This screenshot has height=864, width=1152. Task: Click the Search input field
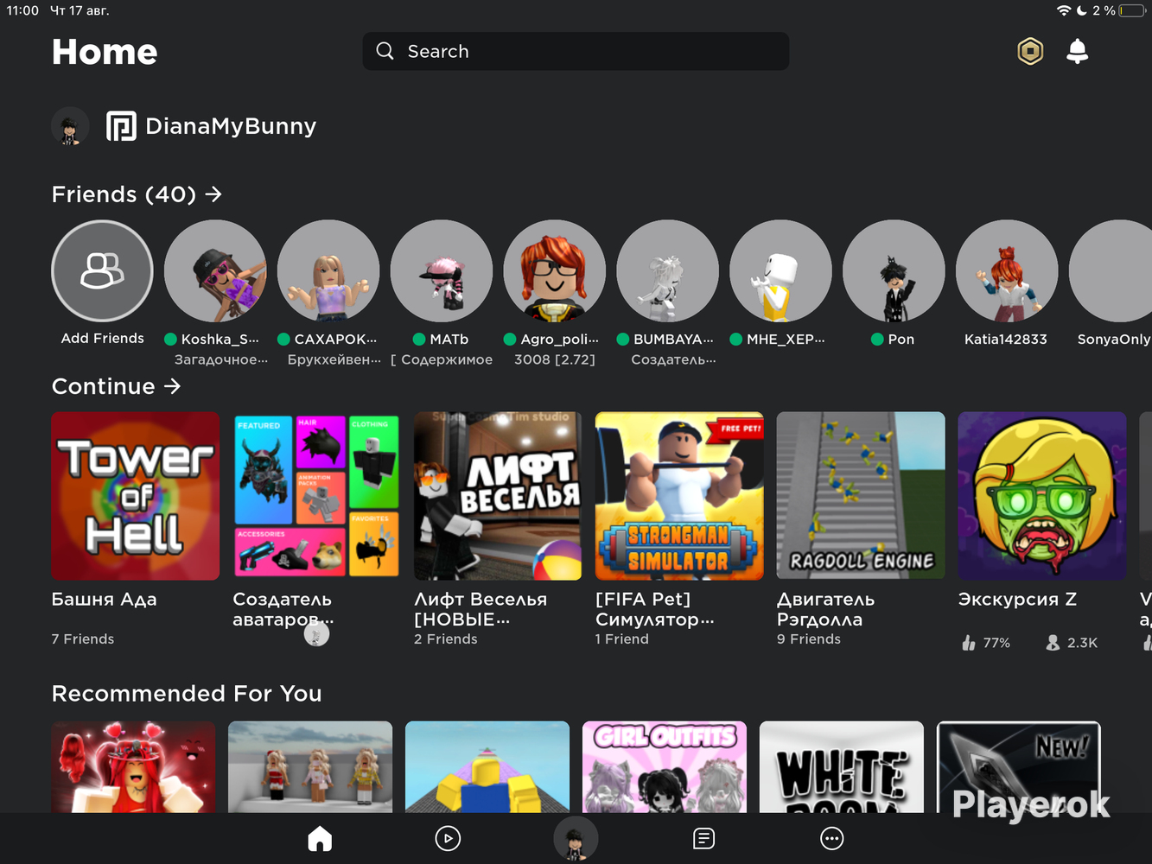click(576, 51)
